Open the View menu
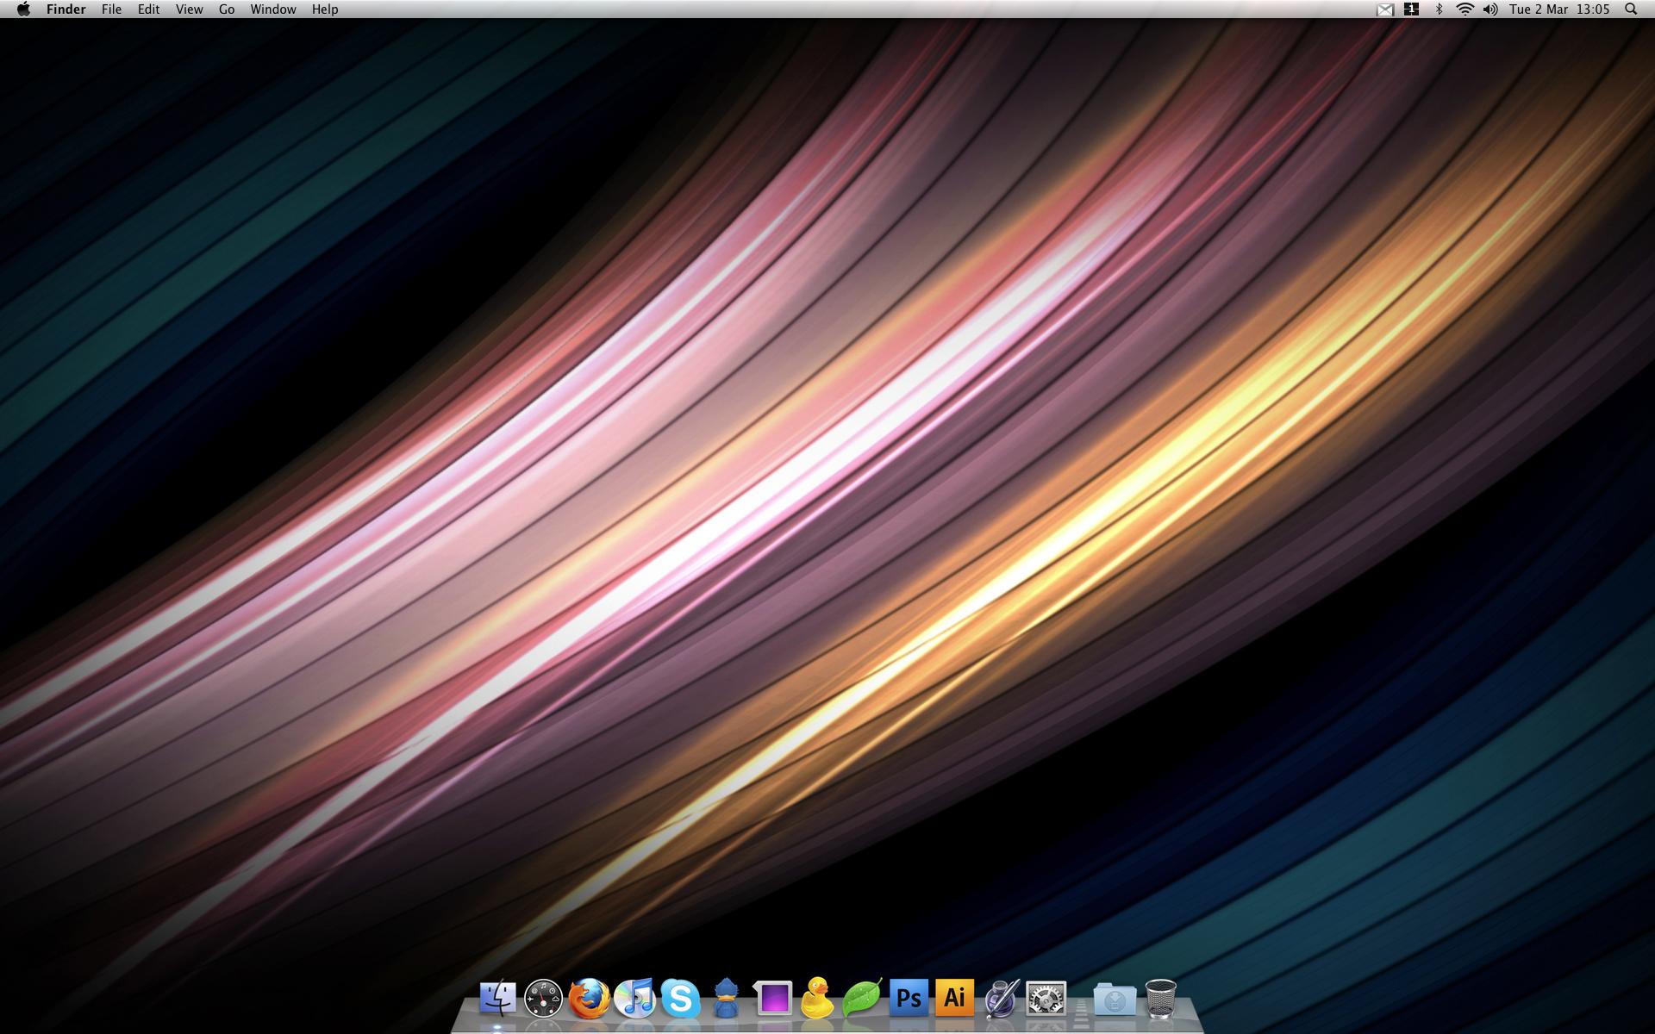1655x1034 pixels. click(189, 9)
